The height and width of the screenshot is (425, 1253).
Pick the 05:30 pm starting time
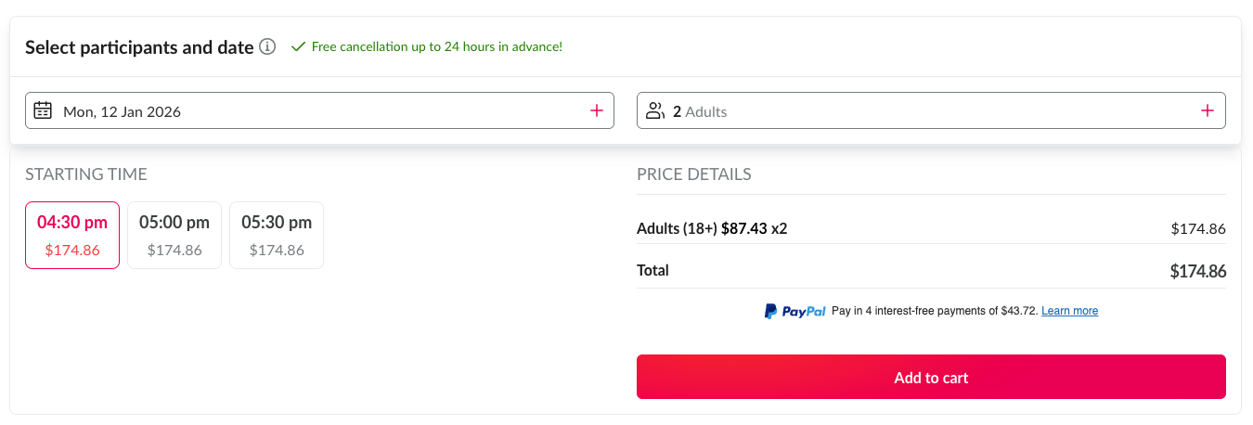(277, 235)
